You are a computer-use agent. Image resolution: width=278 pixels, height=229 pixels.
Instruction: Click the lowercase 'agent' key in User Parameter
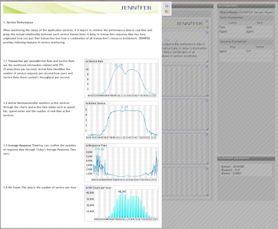click(259, 32)
